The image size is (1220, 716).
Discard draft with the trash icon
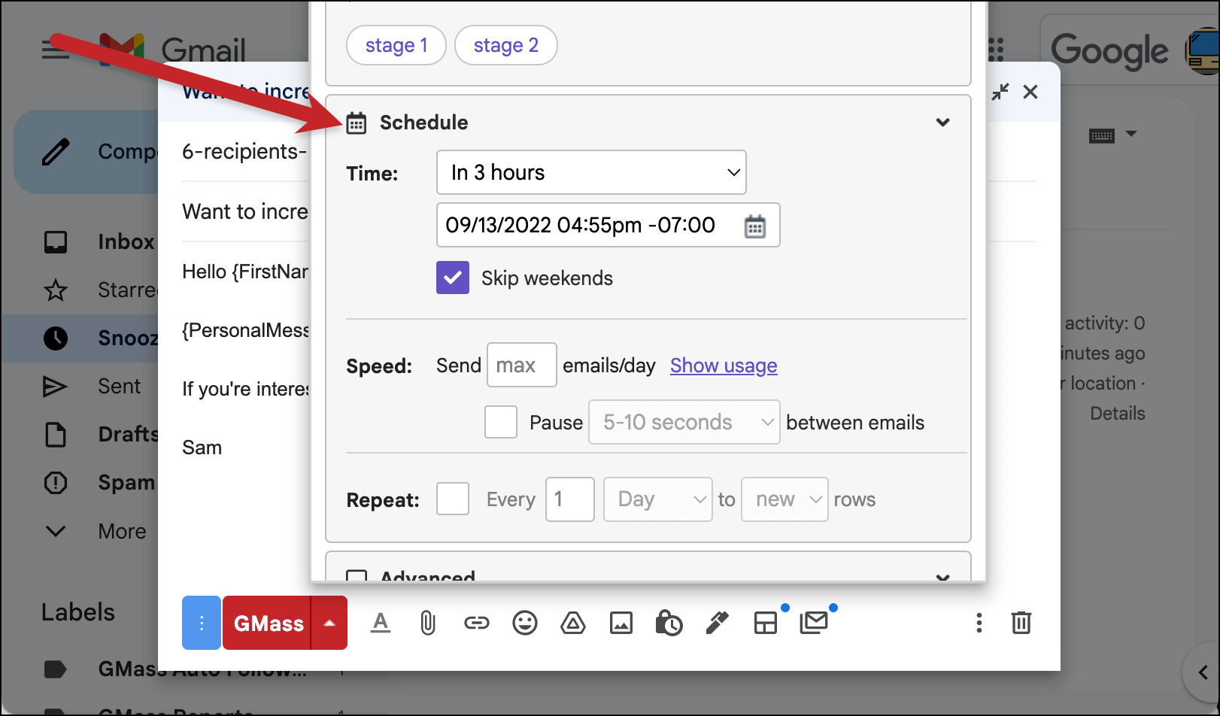[x=1021, y=623]
